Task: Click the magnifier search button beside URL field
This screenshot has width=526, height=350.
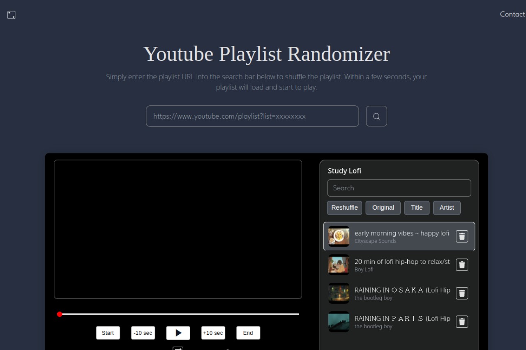Action: coord(376,116)
